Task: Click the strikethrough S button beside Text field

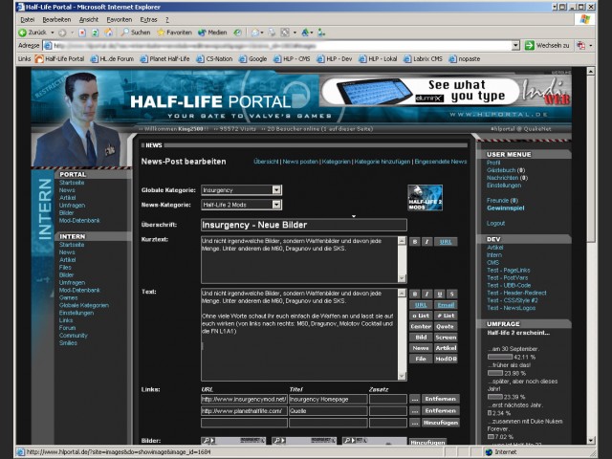Action: point(451,295)
